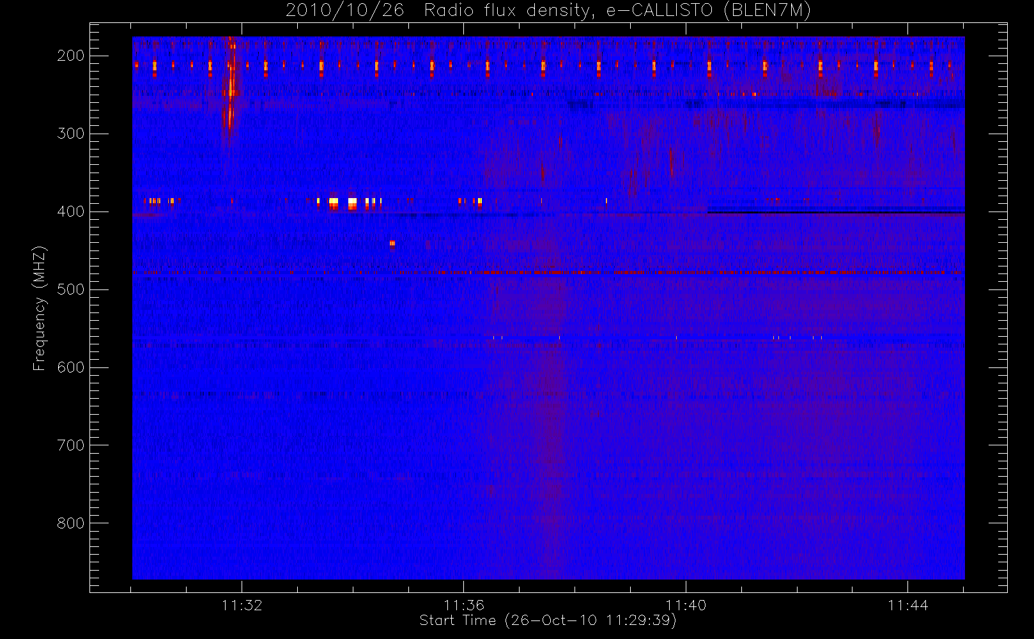The width and height of the screenshot is (1034, 639).
Task: Click the 400 frequency tick label
Action: coord(70,212)
